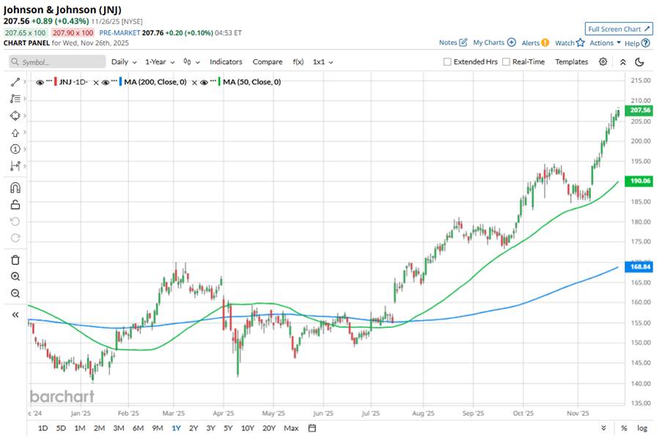Open the calendar date range picker
Screen dimensions: 662x442
click(x=312, y=428)
